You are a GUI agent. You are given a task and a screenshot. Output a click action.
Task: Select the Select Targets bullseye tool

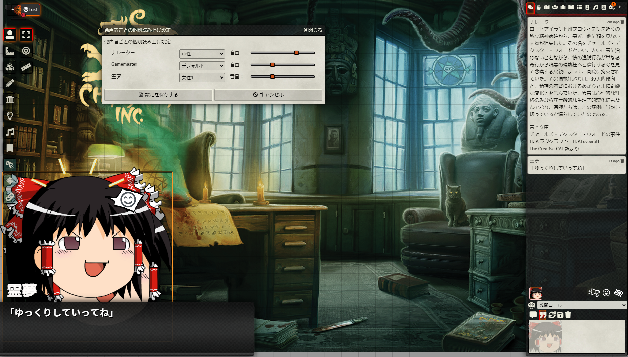(x=26, y=51)
